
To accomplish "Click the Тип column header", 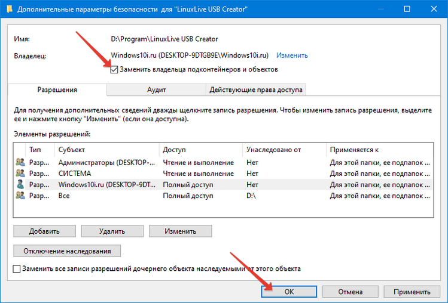I will click(x=40, y=150).
